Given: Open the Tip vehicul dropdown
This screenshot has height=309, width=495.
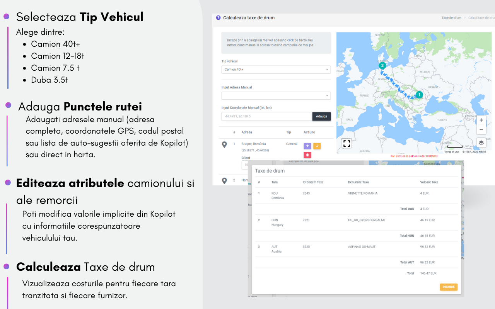Looking at the screenshot, I should (x=276, y=70).
